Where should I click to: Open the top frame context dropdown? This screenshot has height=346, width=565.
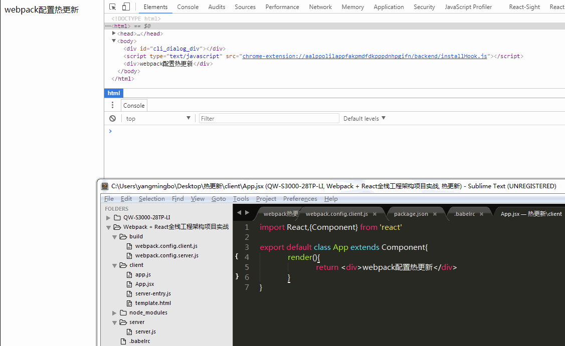158,118
